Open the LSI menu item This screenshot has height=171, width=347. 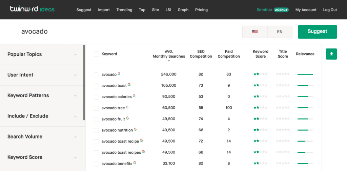click(x=168, y=10)
